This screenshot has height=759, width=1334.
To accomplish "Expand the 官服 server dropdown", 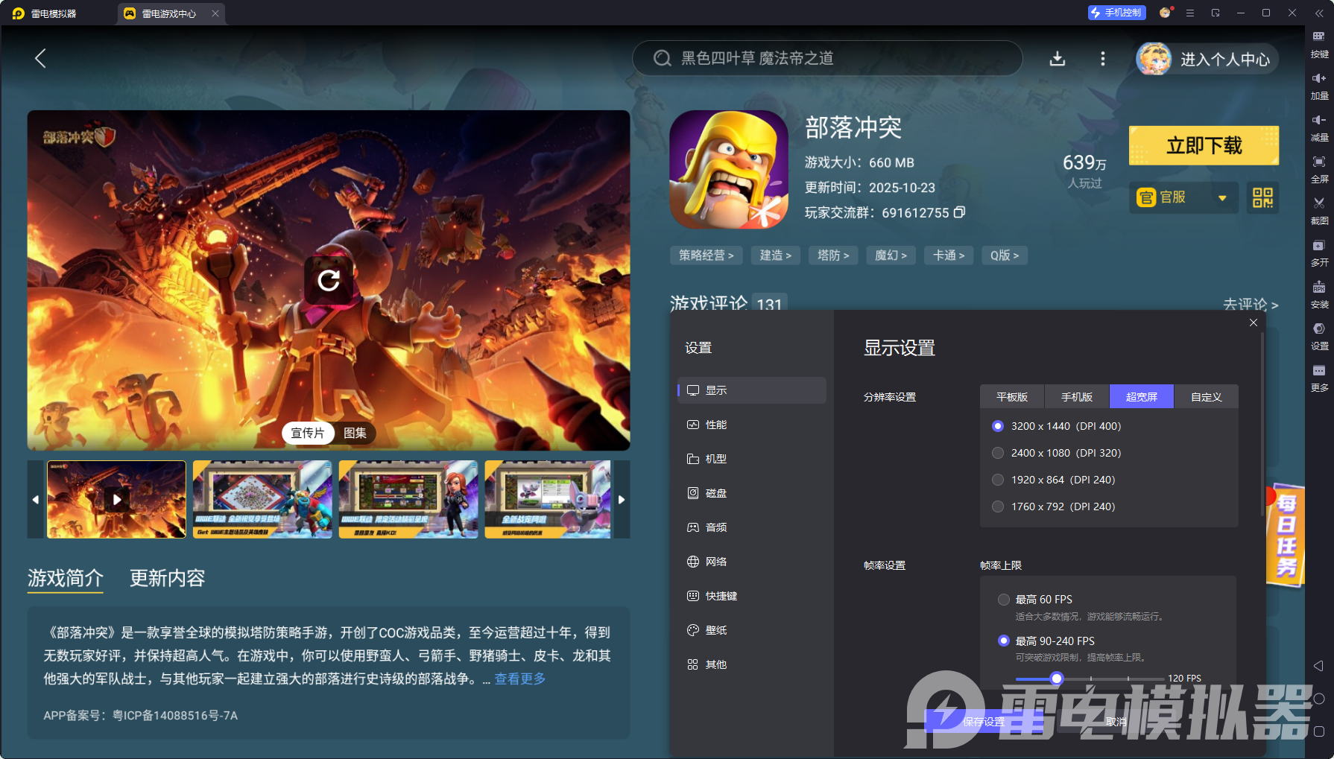I will coord(1183,197).
